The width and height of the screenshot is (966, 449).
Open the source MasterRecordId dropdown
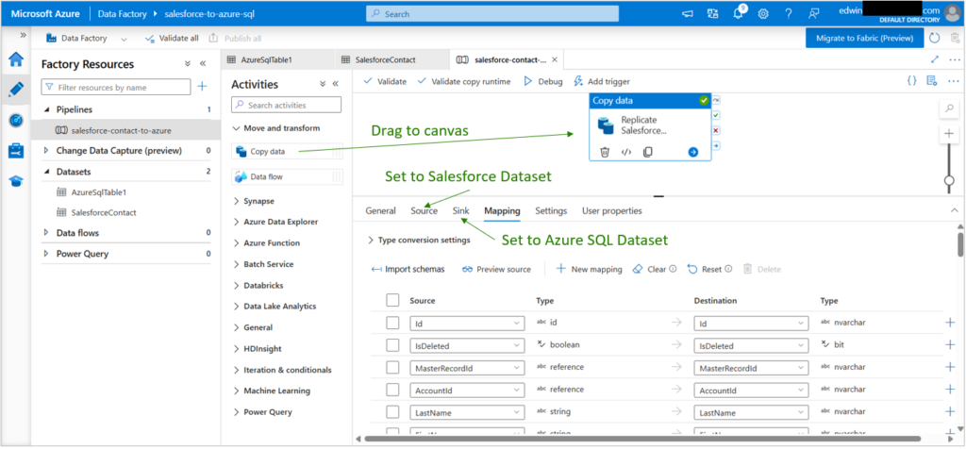click(x=467, y=368)
